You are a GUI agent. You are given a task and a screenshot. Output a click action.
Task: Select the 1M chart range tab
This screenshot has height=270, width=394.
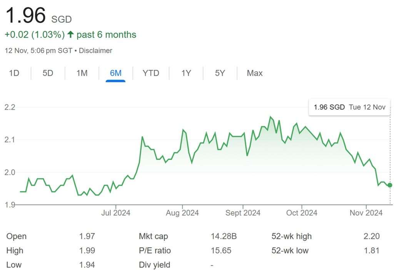tap(82, 73)
